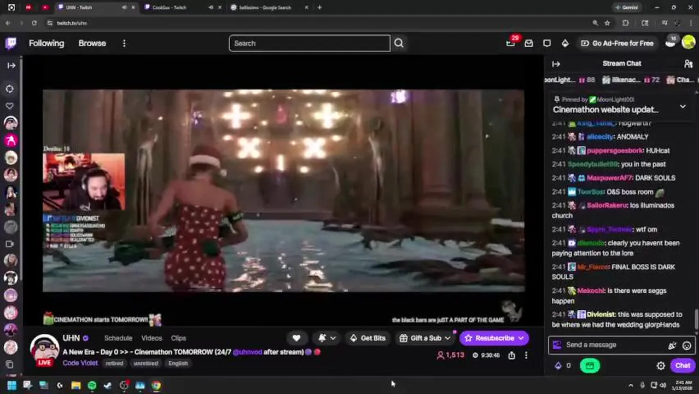This screenshot has height=394, width=699.
Task: Open the whispers speech bubble icon
Action: [x=547, y=43]
